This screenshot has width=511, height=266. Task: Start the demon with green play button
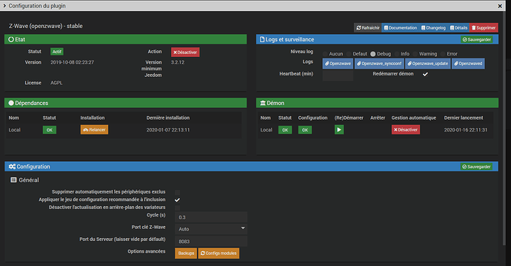point(339,130)
